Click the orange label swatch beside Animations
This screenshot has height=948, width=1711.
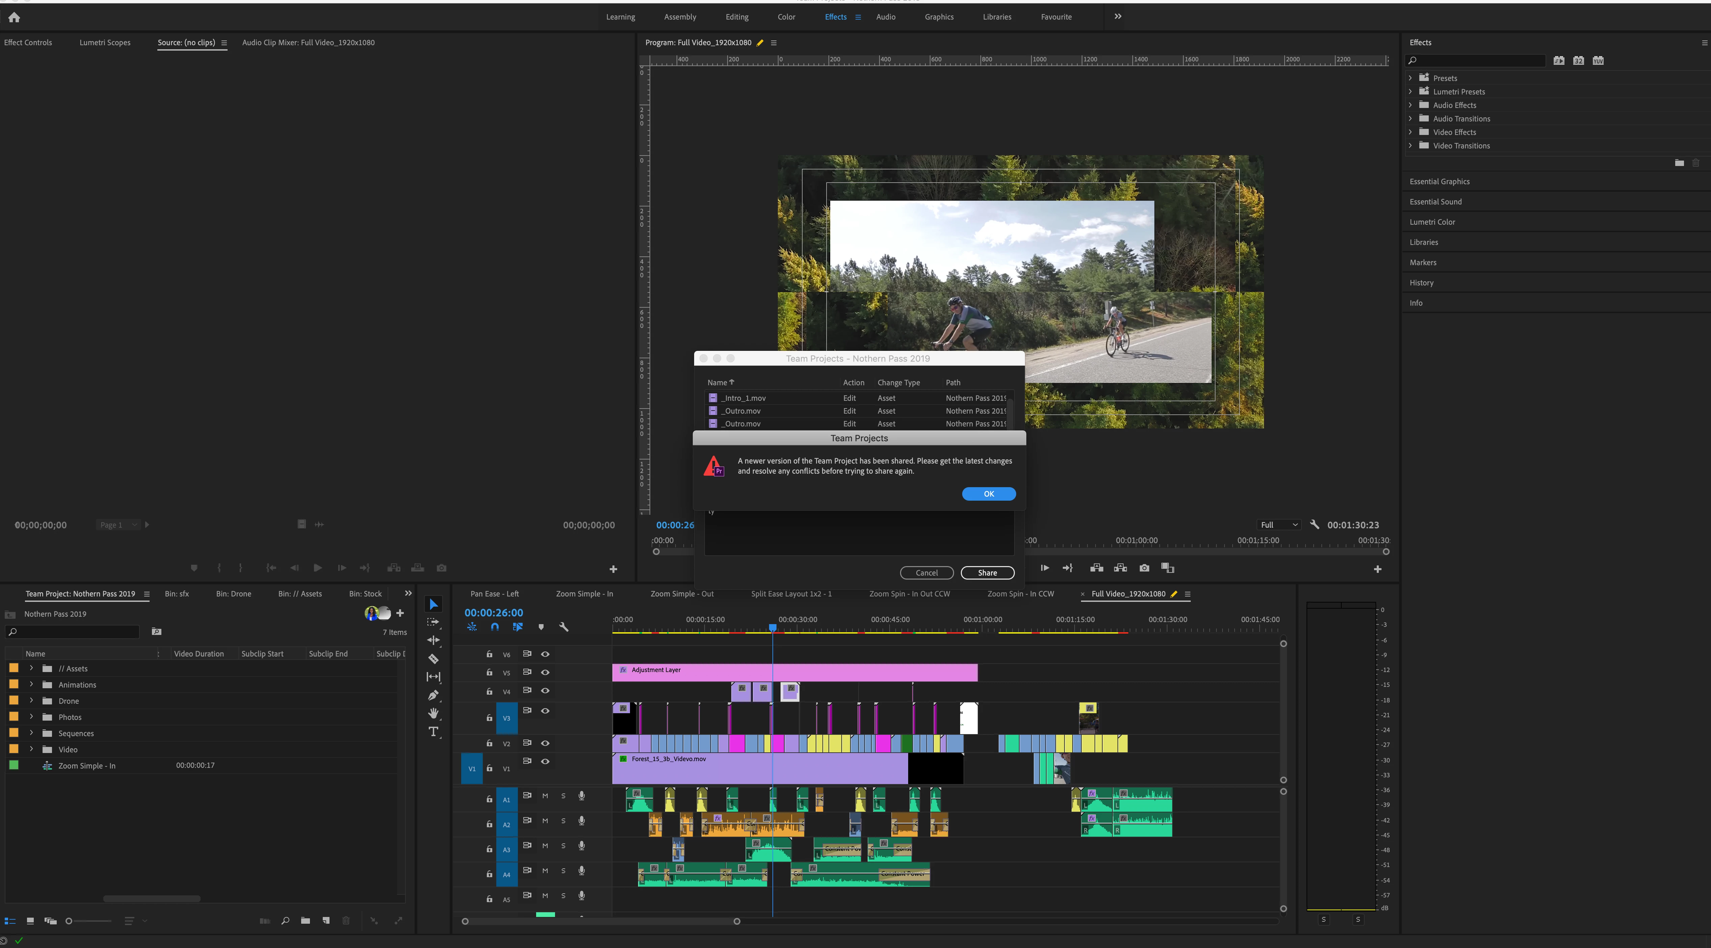tap(14, 685)
